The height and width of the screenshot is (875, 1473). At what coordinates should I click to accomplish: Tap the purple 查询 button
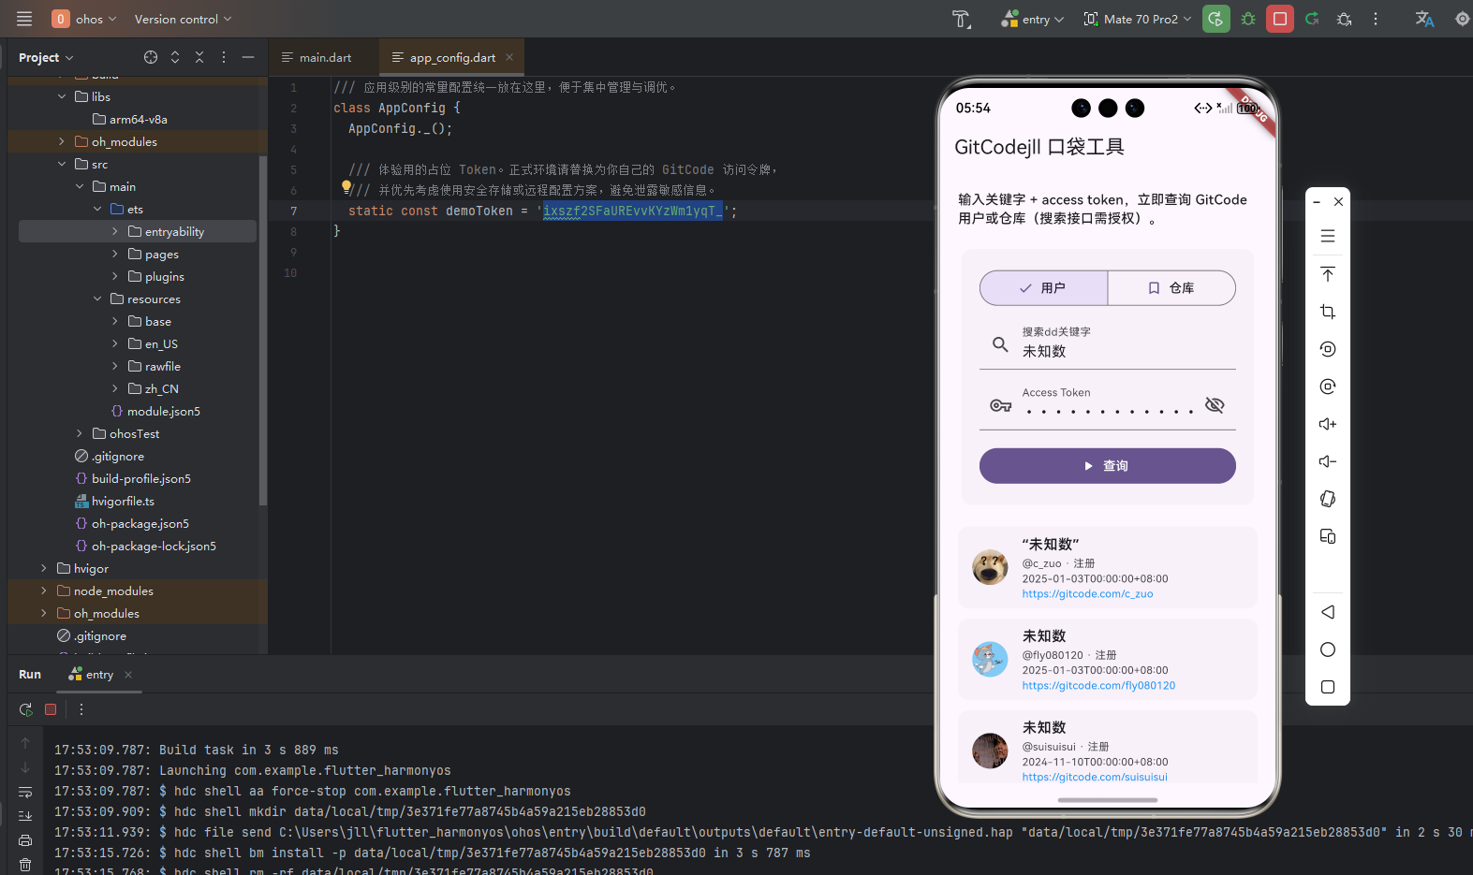click(1108, 466)
